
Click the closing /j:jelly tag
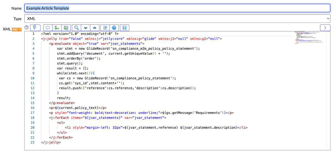tap(51, 142)
